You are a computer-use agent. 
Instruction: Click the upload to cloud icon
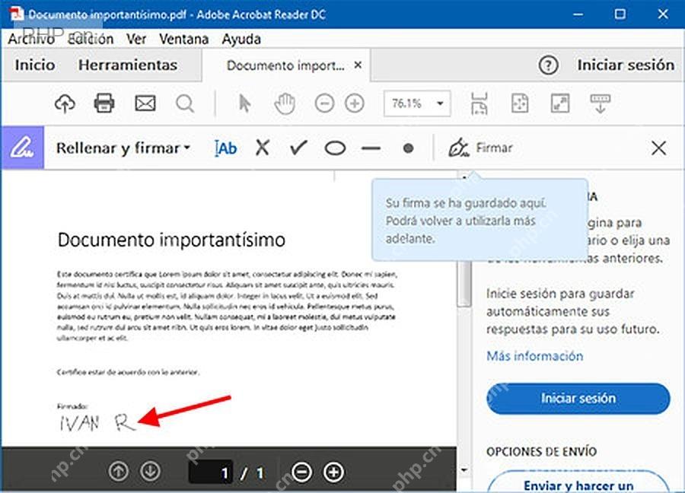(65, 103)
